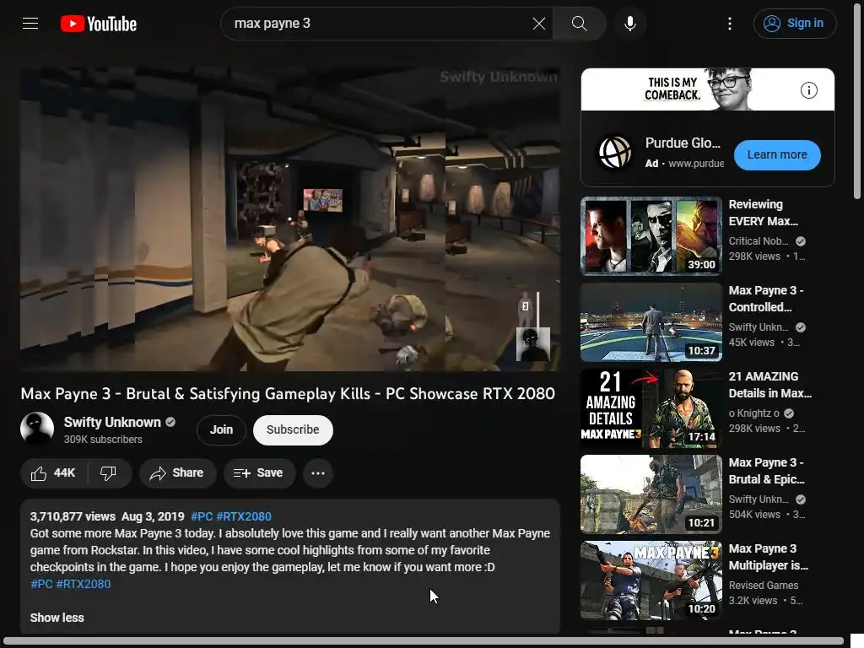Click the magnifier search button
Image resolution: width=864 pixels, height=648 pixels.
(x=579, y=23)
